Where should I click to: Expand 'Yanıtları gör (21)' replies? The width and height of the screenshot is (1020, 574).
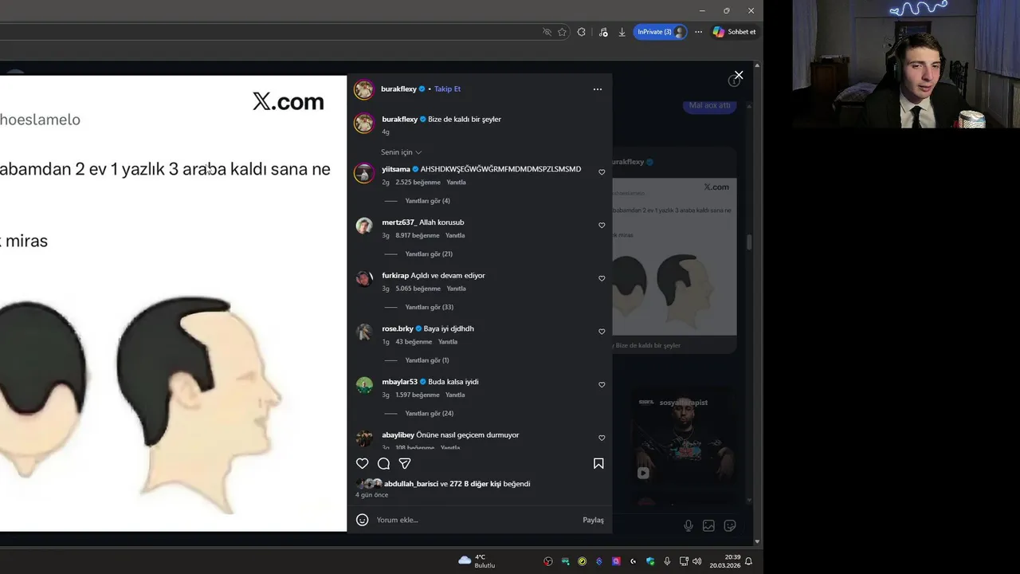pyautogui.click(x=429, y=254)
